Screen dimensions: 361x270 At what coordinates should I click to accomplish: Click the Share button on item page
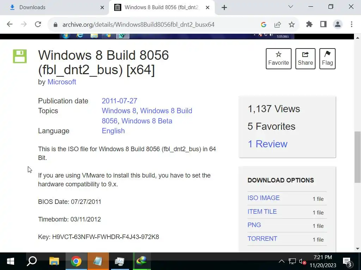click(x=305, y=59)
